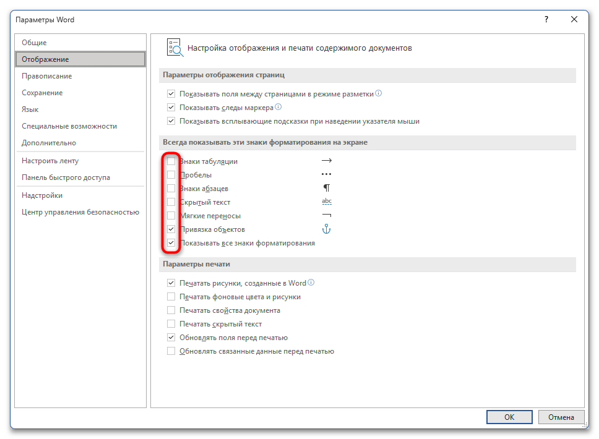Confirm settings with the OK button

509,417
